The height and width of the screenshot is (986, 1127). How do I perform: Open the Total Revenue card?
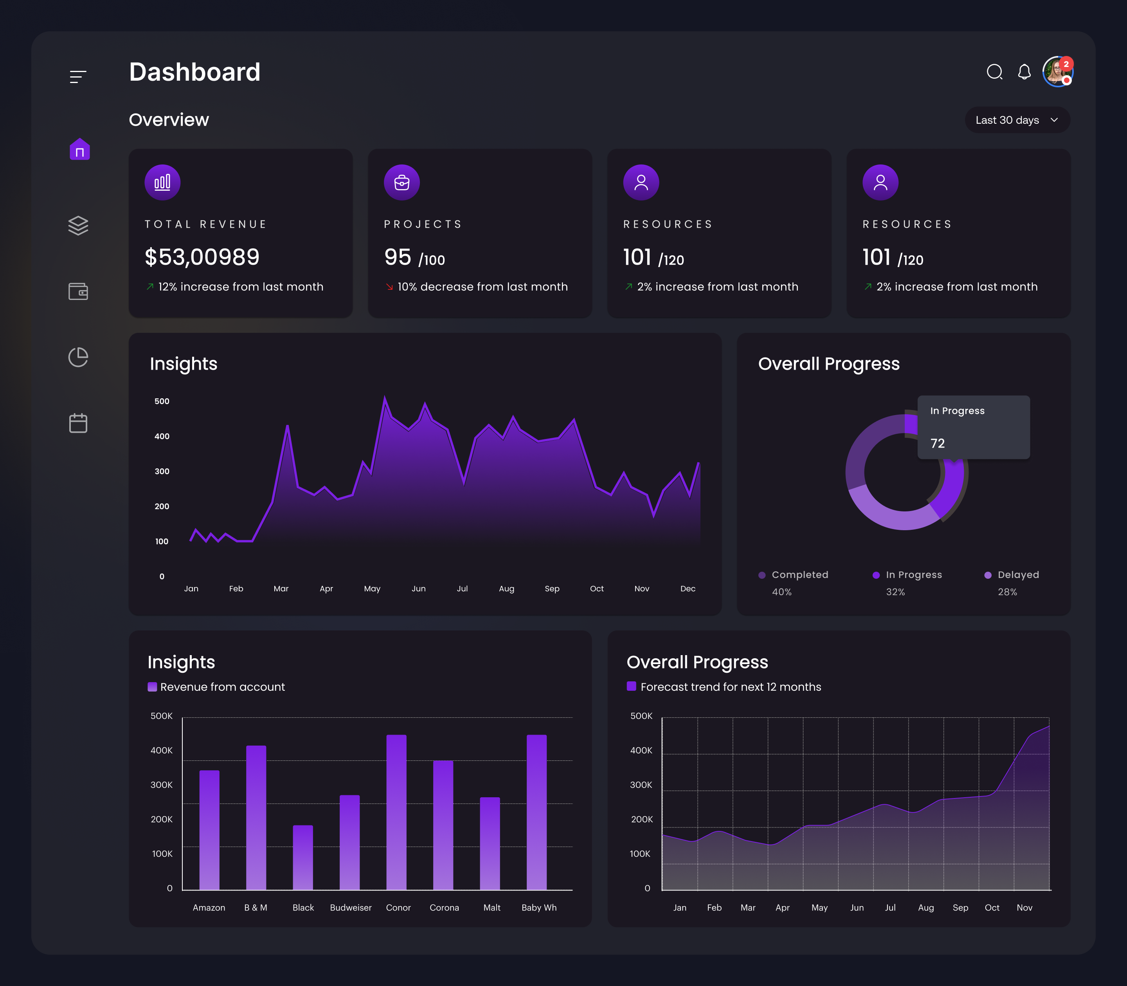coord(240,233)
